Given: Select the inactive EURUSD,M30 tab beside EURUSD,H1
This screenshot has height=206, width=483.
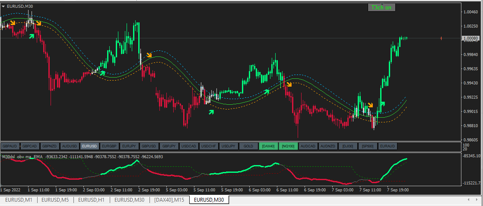Looking at the screenshot, I should click(130, 200).
